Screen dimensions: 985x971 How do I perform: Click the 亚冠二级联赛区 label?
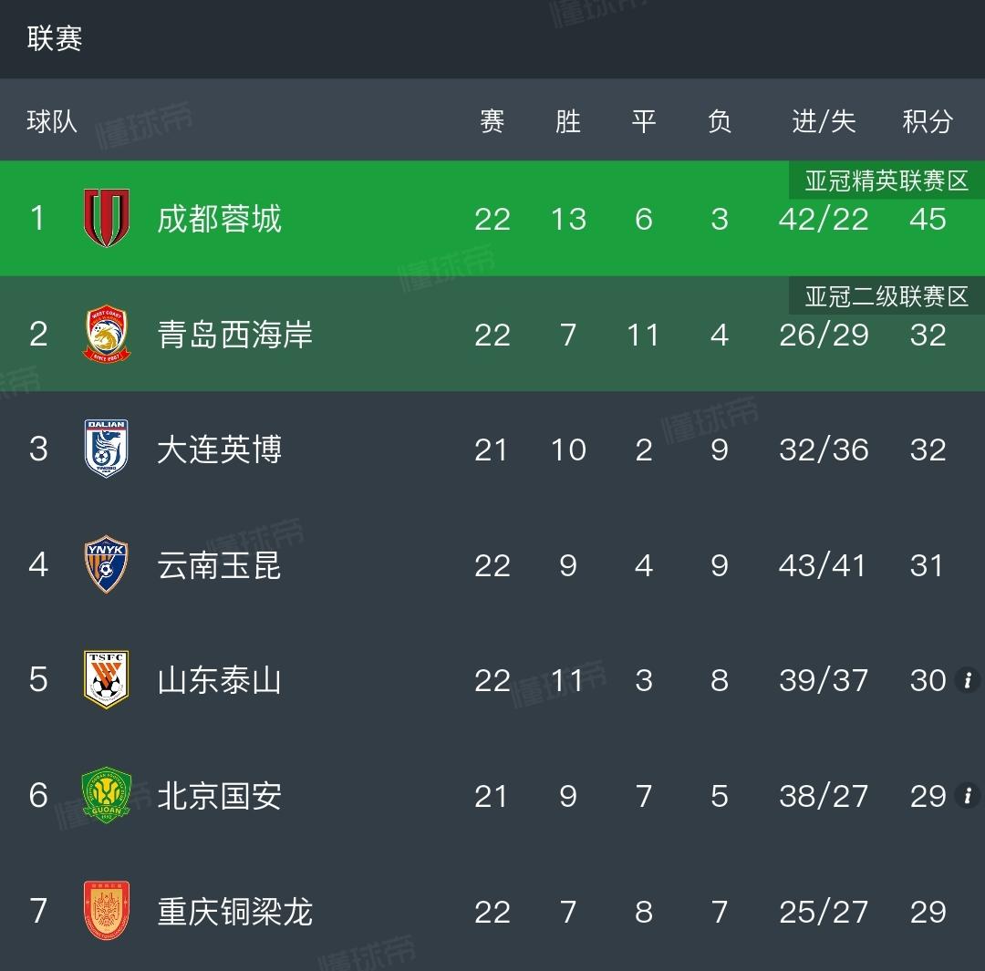(886, 295)
